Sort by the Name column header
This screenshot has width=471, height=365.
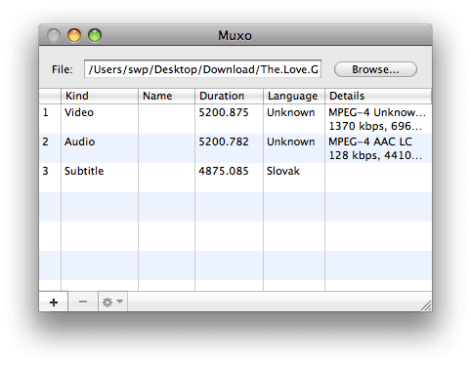tap(166, 96)
